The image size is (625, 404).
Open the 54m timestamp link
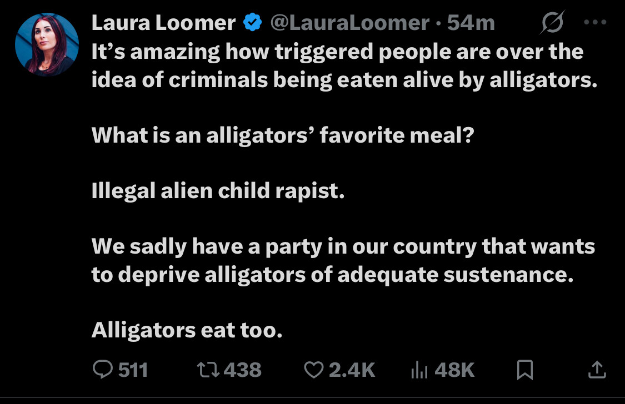tap(471, 23)
